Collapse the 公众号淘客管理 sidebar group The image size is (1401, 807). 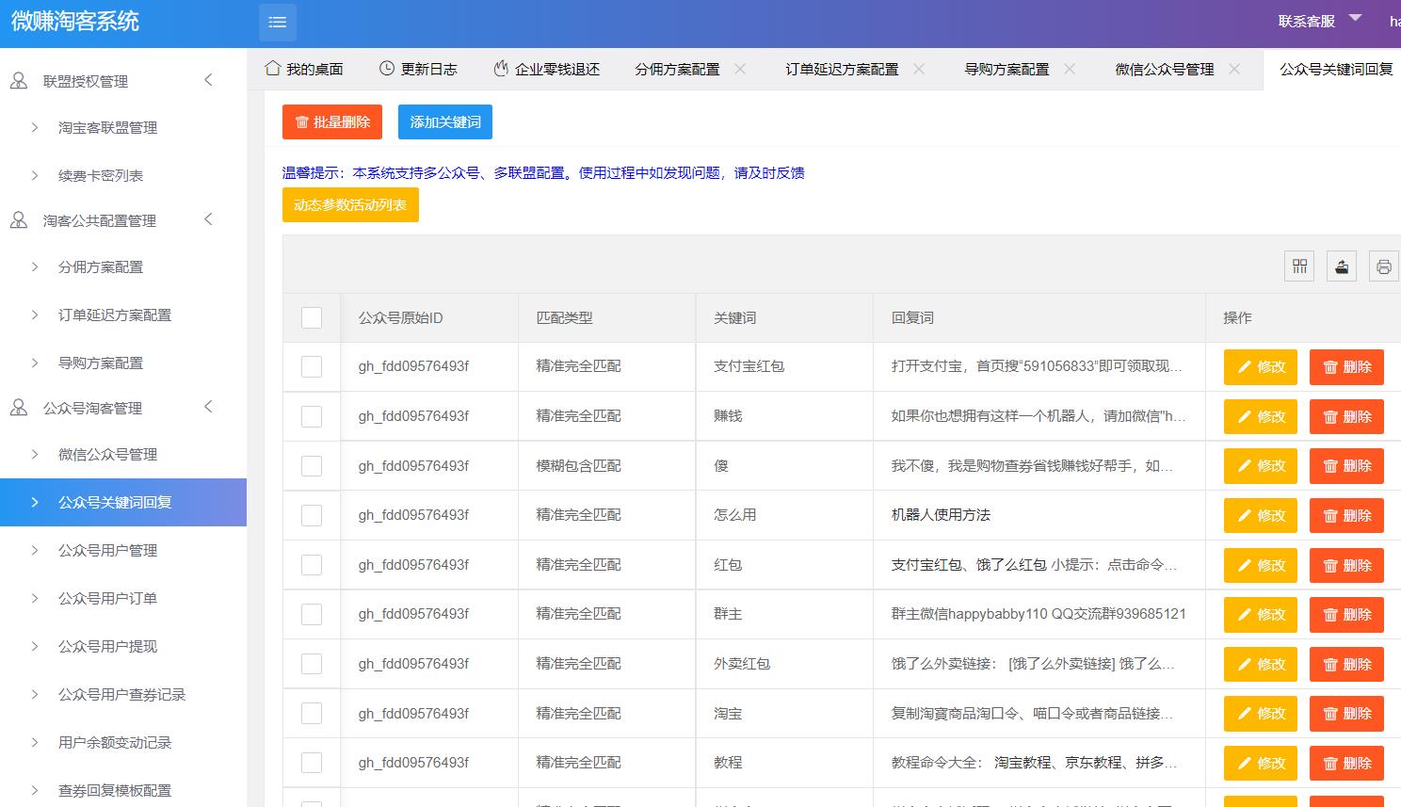pos(209,407)
